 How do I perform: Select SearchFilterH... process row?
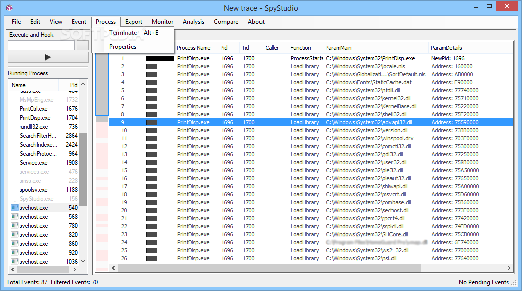44,136
